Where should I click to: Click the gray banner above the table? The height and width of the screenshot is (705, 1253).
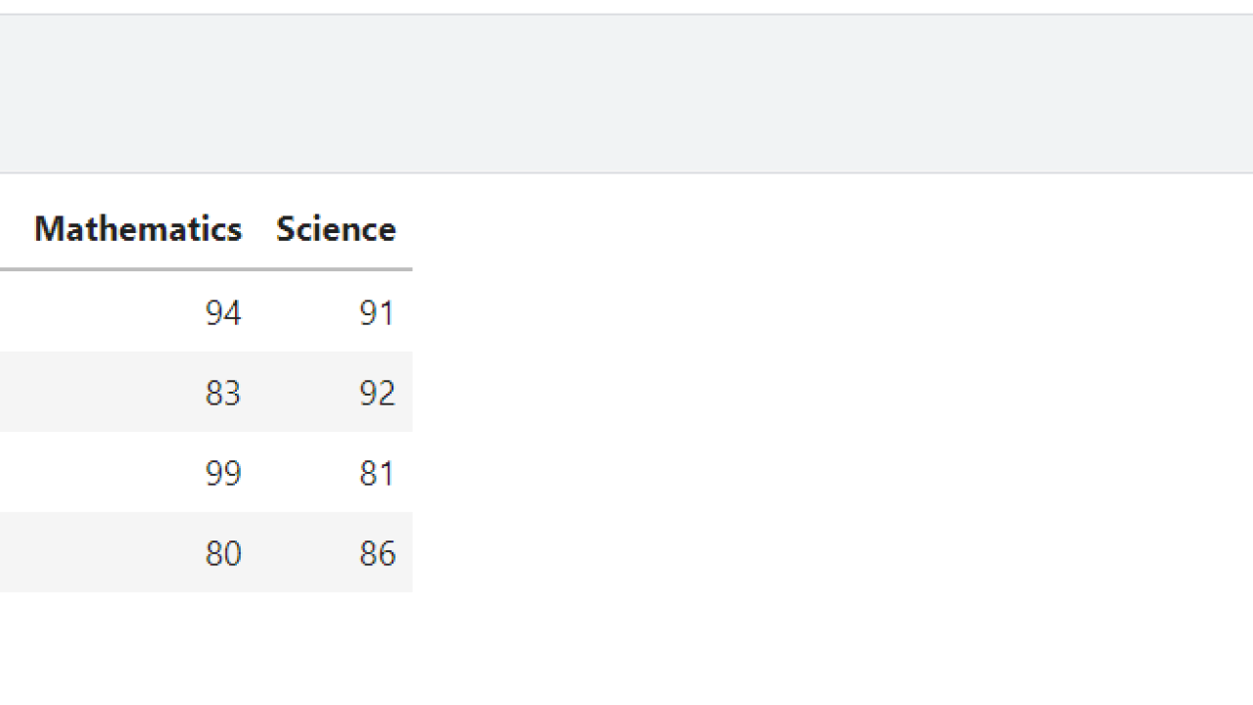pos(626,94)
